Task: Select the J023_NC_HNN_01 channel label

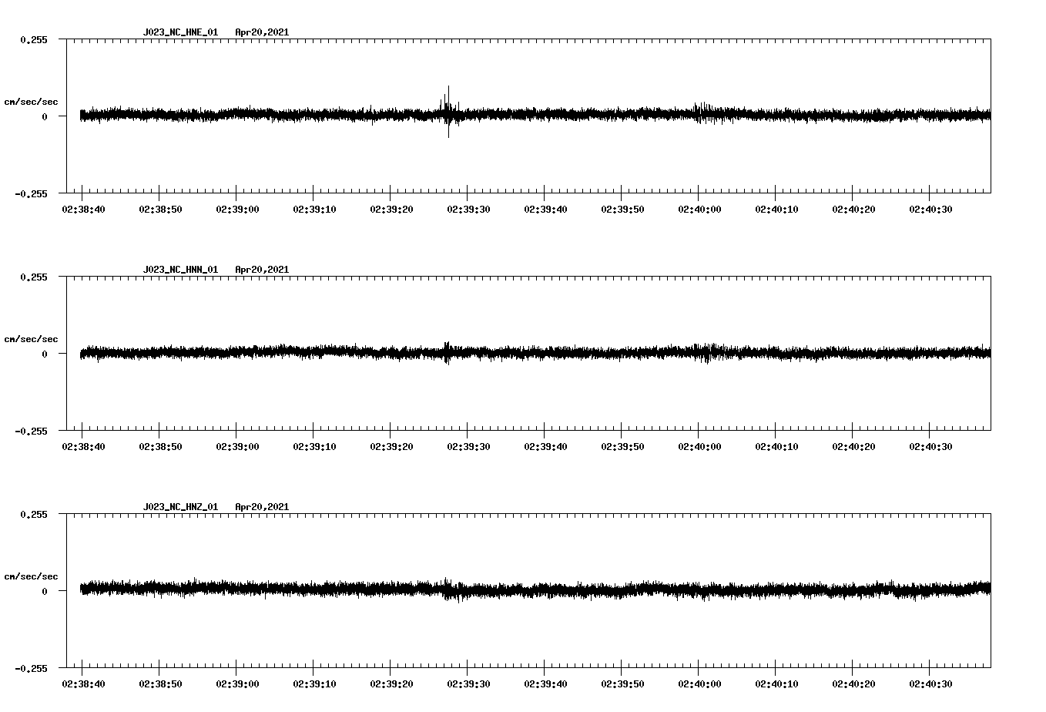Action: tap(179, 269)
